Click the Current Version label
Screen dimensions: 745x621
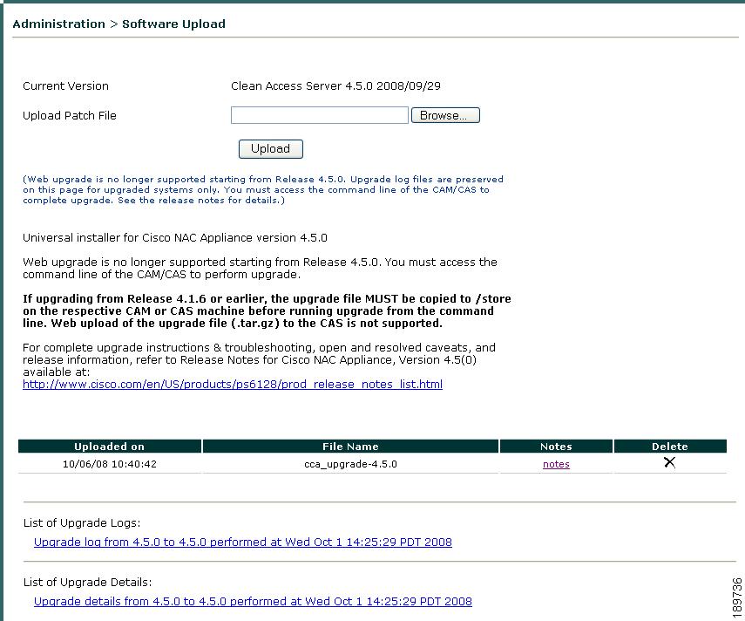click(65, 86)
